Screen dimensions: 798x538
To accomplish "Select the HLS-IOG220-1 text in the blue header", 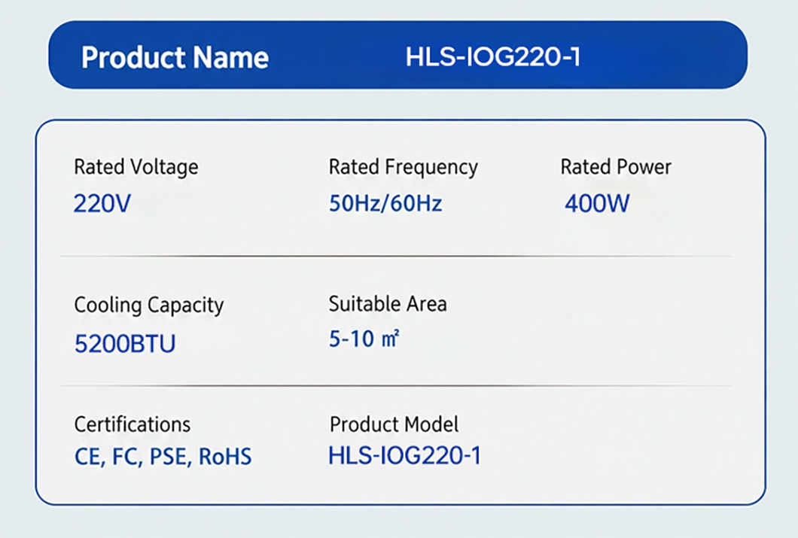I will point(492,56).
